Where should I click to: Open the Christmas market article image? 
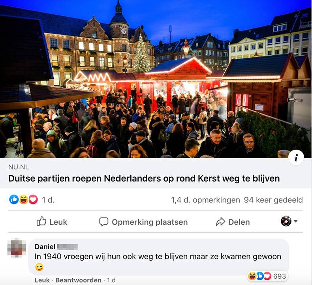(156, 79)
